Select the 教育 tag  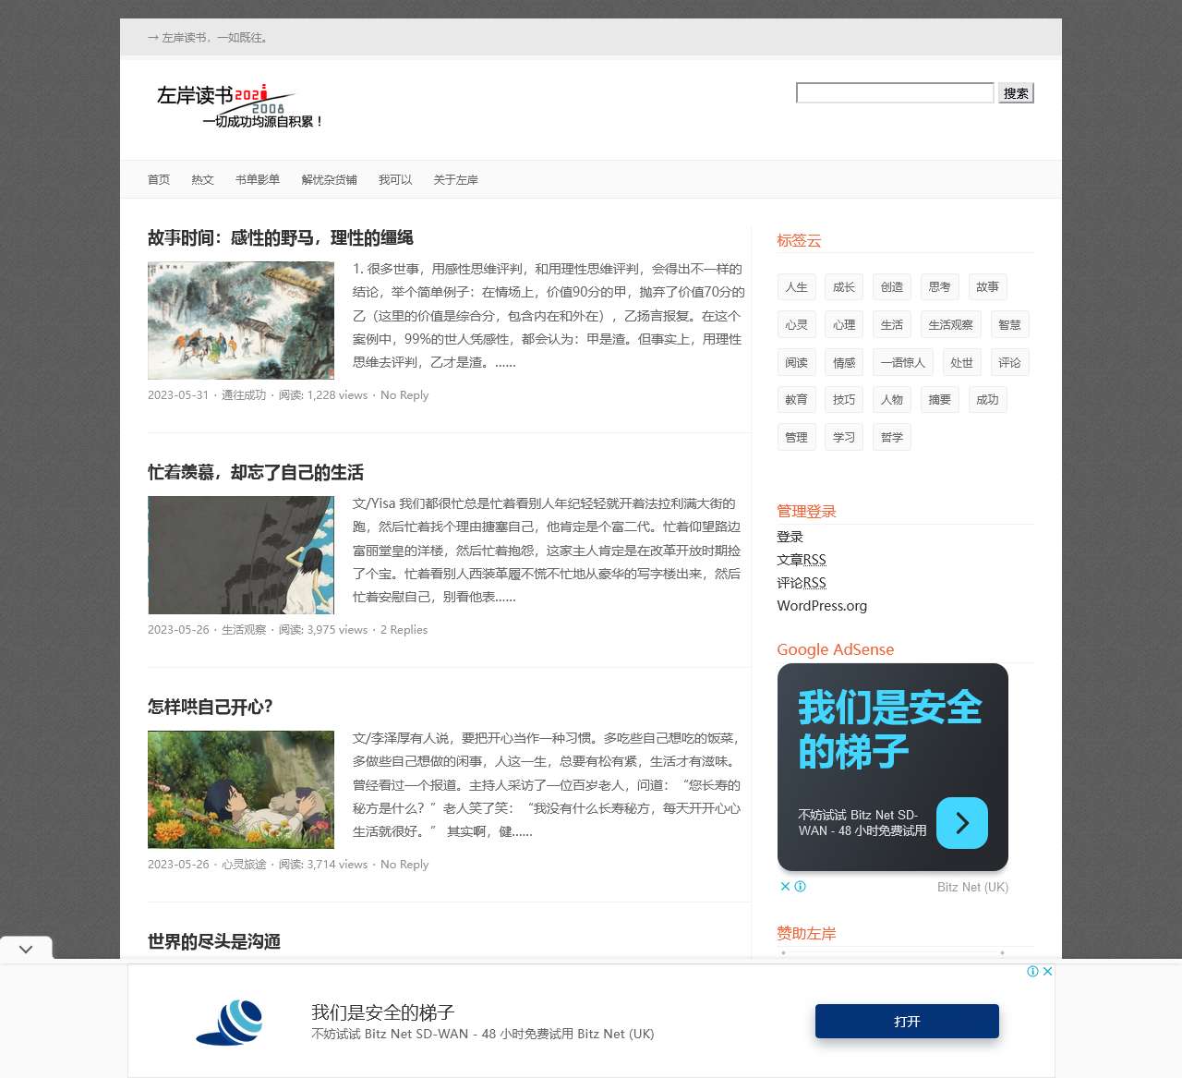click(797, 399)
